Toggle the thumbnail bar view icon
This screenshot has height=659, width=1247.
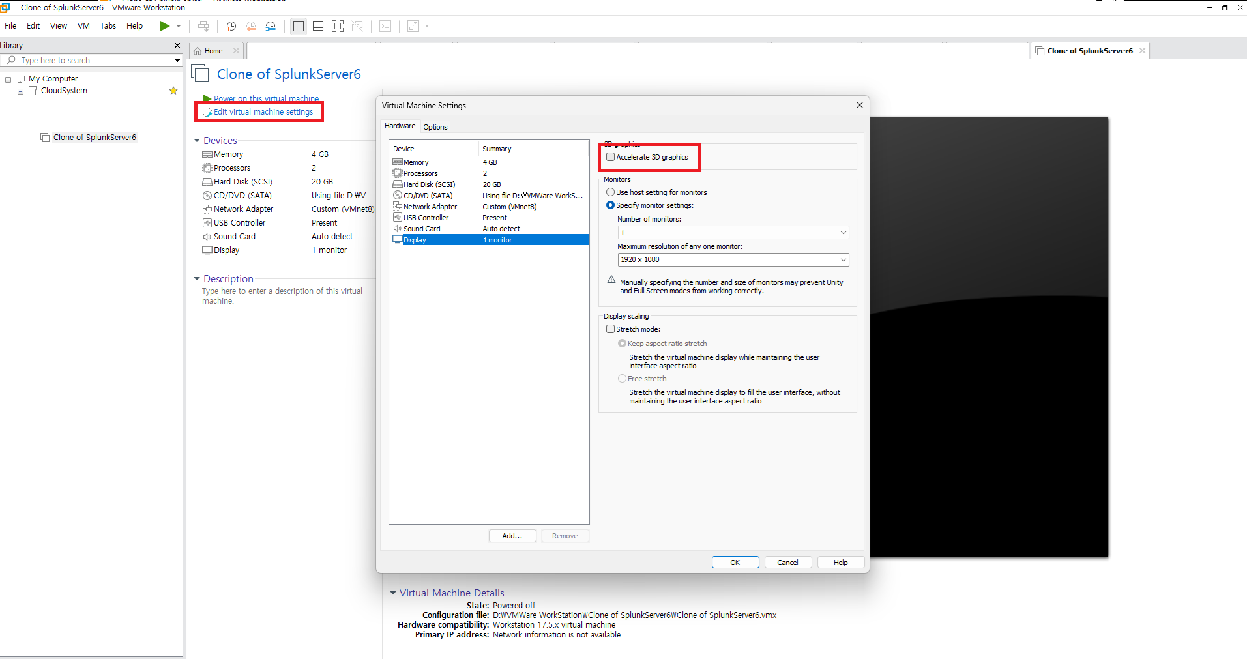point(318,26)
